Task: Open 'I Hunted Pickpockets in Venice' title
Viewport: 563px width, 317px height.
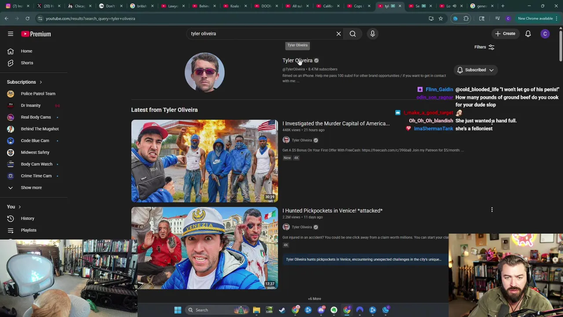Action: [333, 211]
